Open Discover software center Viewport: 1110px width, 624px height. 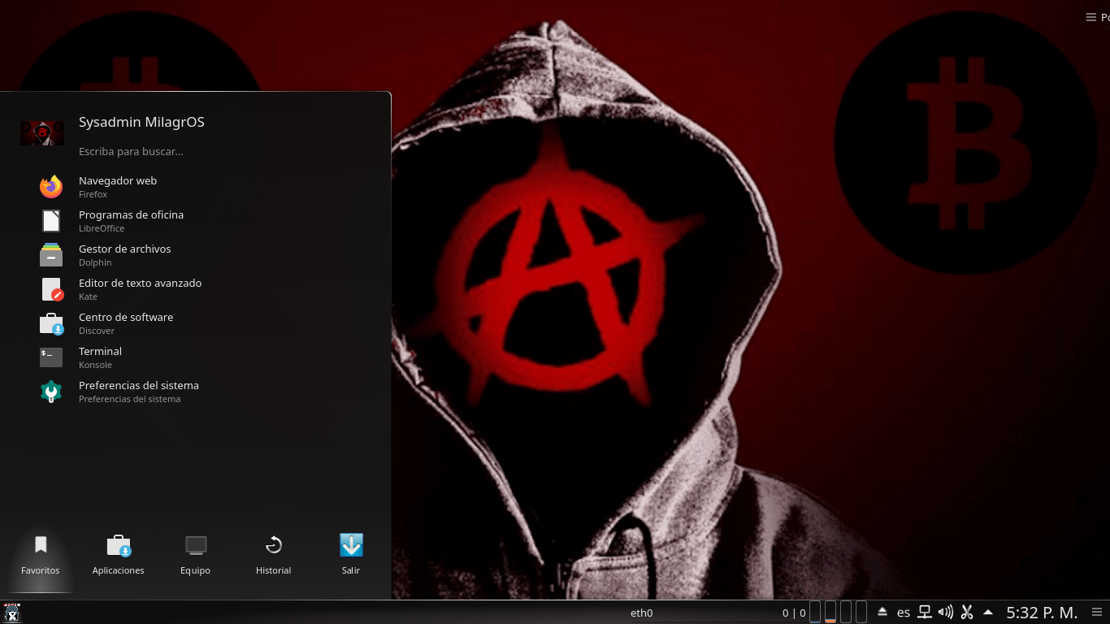[125, 323]
